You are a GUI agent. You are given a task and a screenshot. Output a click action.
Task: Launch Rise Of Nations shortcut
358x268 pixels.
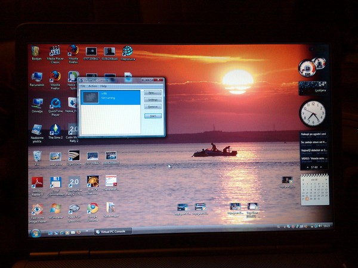click(x=92, y=185)
